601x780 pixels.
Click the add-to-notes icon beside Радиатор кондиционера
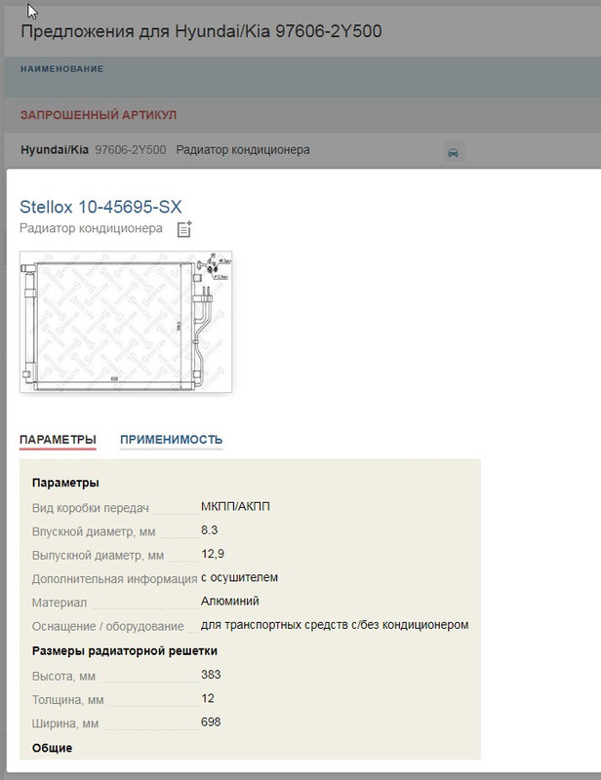184,229
